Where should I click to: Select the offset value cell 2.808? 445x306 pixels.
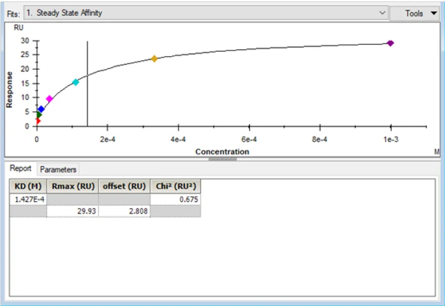[x=124, y=211]
